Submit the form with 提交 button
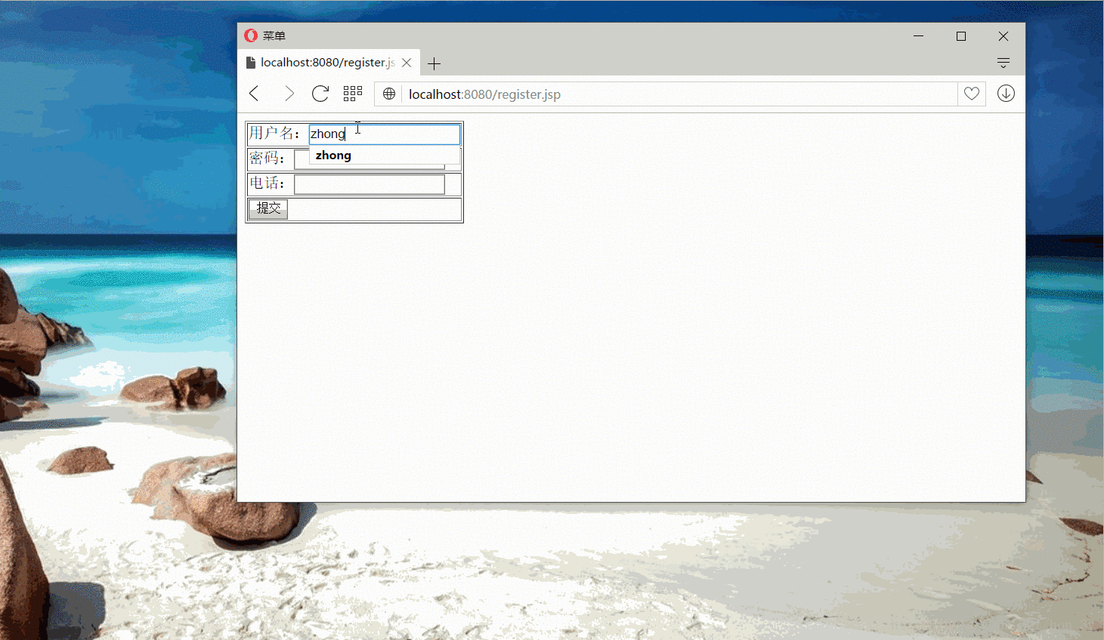Image resolution: width=1104 pixels, height=640 pixels. click(x=268, y=208)
